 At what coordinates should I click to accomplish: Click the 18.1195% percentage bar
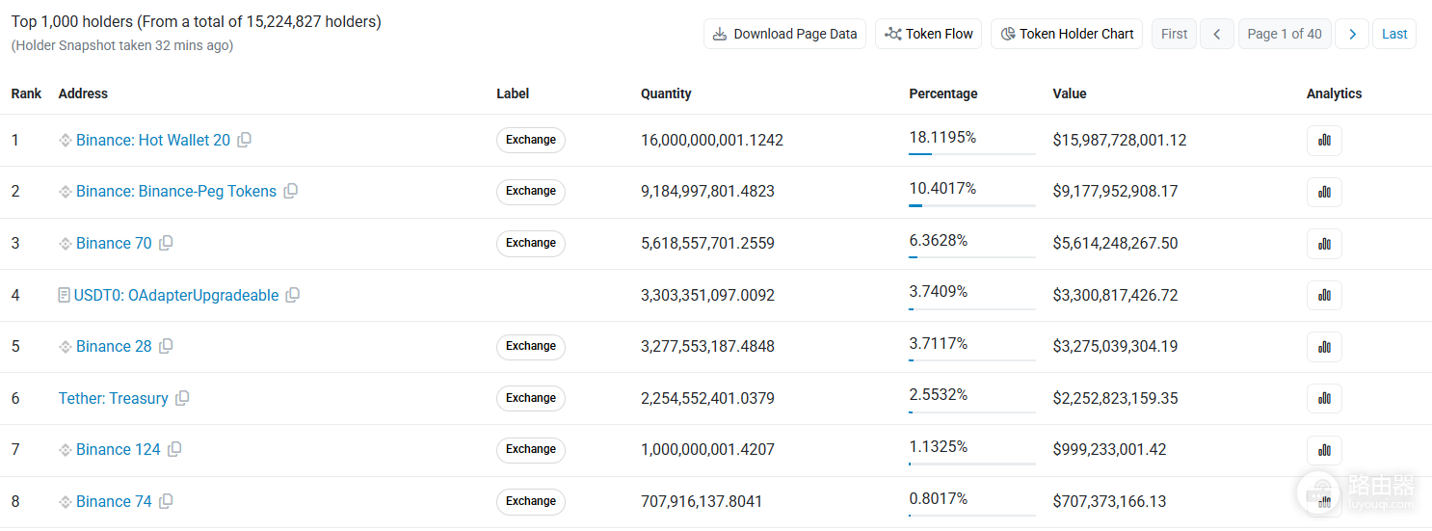click(972, 153)
